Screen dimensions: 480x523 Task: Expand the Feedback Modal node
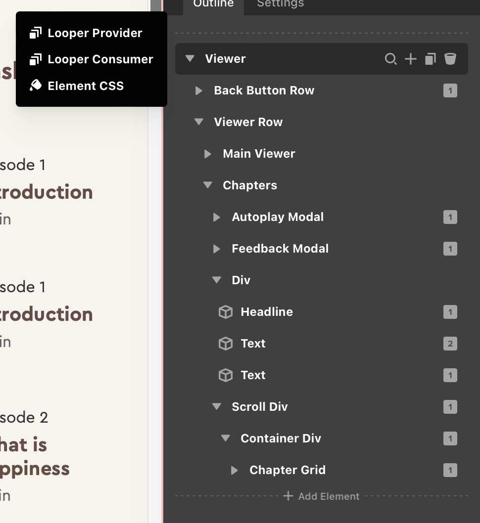pyautogui.click(x=217, y=249)
